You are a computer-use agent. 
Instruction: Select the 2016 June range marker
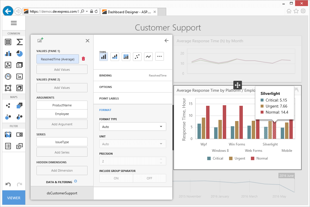pyautogui.click(x=286, y=176)
